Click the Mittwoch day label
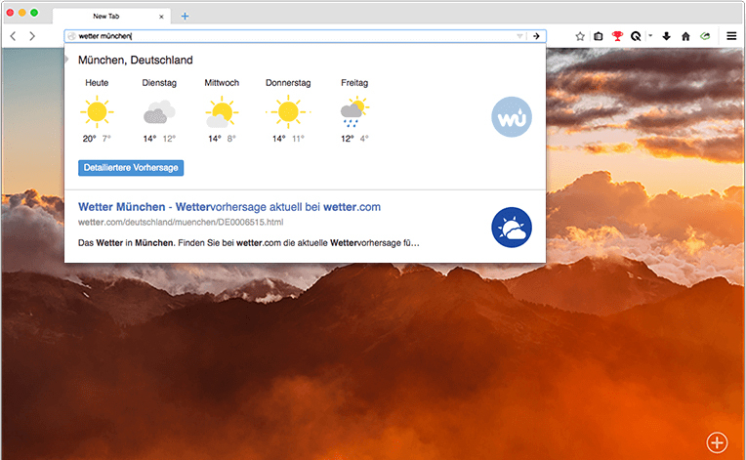This screenshot has width=746, height=460. point(222,83)
